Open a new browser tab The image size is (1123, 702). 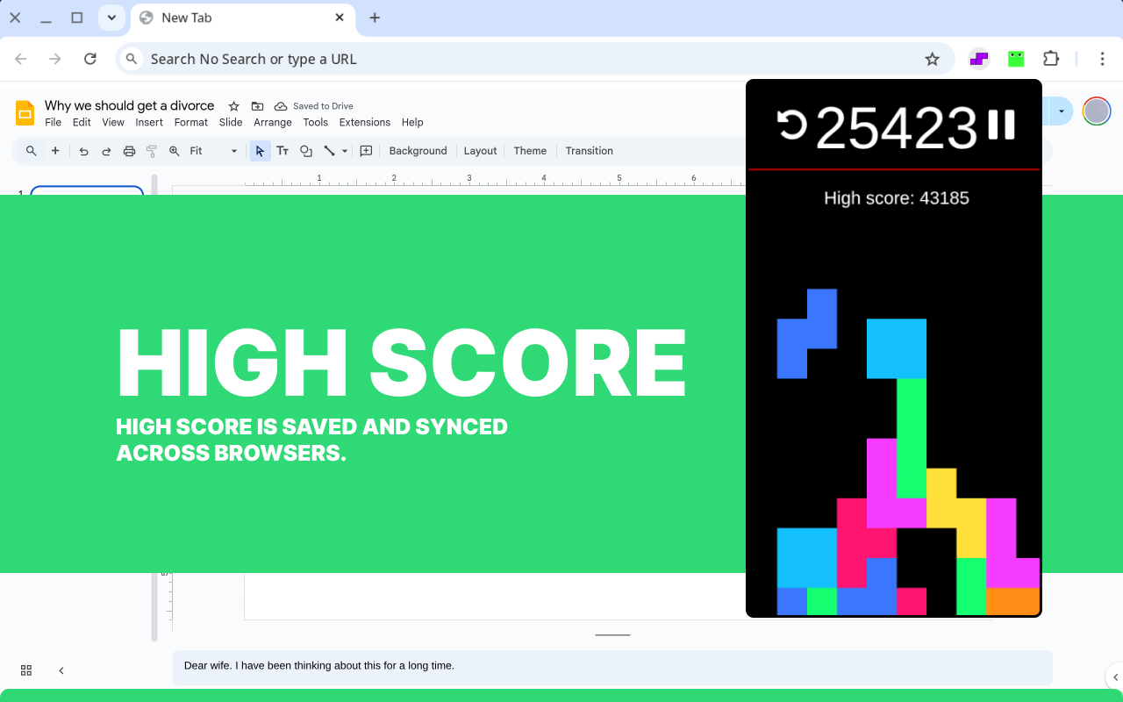(375, 18)
